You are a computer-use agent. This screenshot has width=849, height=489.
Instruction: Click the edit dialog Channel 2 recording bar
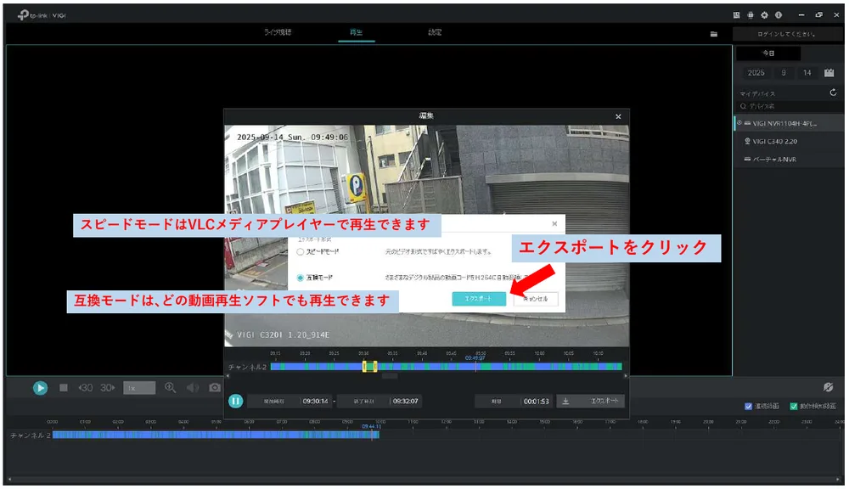[x=447, y=367]
